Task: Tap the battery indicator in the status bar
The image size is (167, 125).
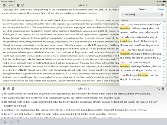Action: point(164,1)
